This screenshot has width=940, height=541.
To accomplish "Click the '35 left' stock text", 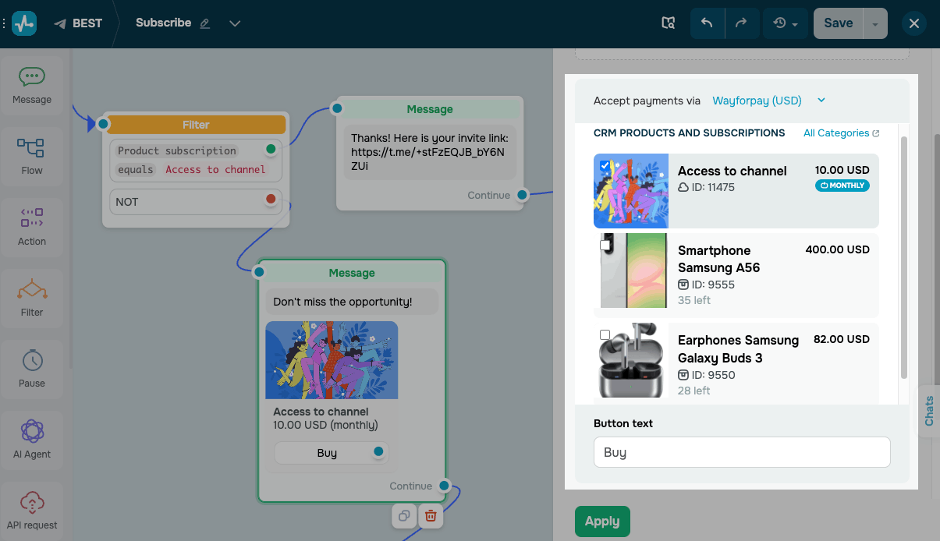I will click(694, 300).
